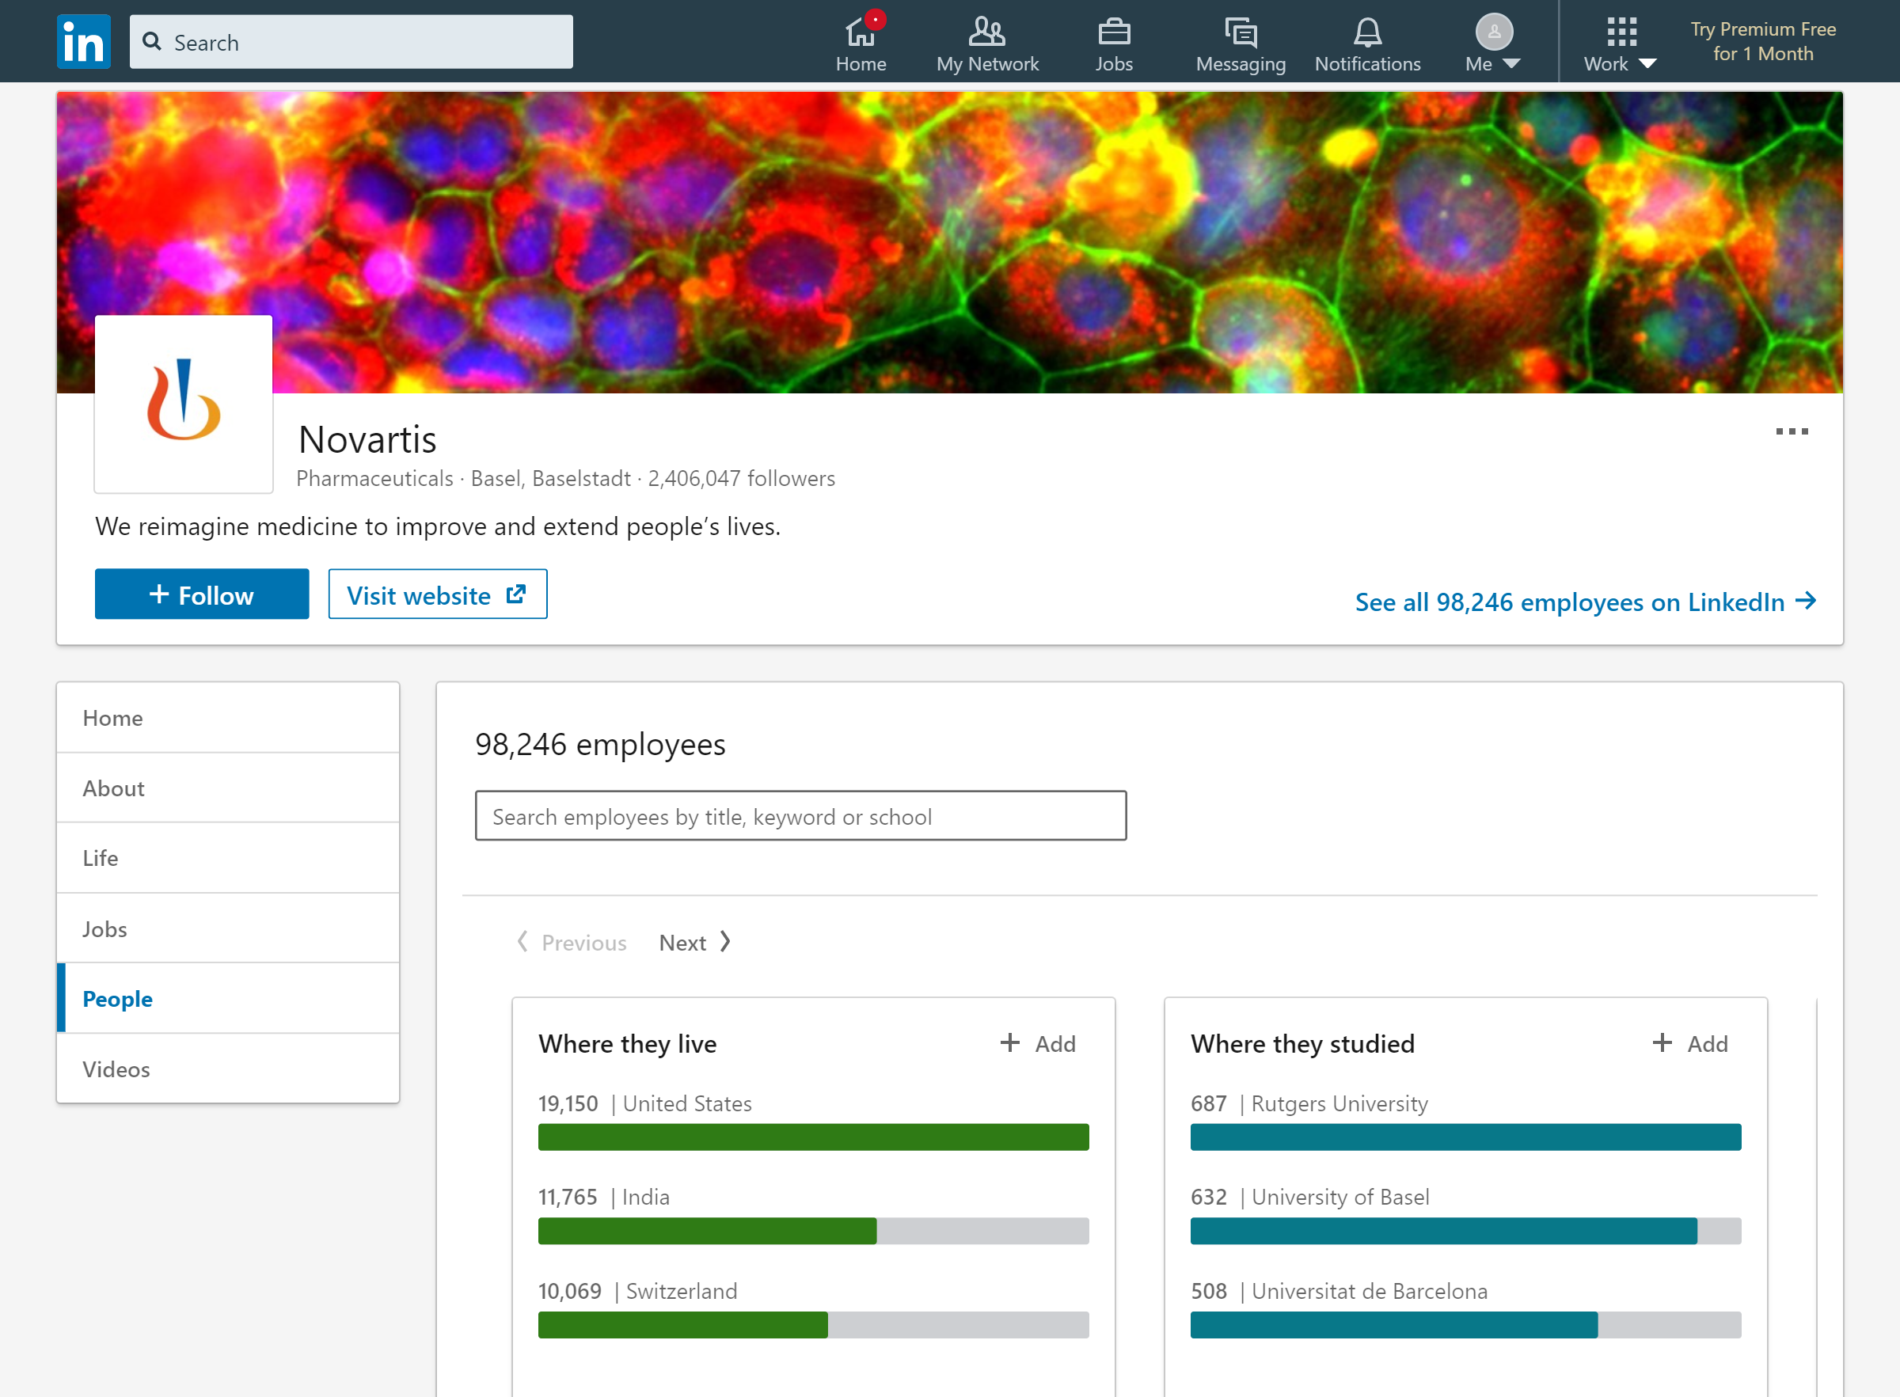The height and width of the screenshot is (1397, 1900).
Task: Click the Previous chevron arrow
Action: pyautogui.click(x=522, y=941)
